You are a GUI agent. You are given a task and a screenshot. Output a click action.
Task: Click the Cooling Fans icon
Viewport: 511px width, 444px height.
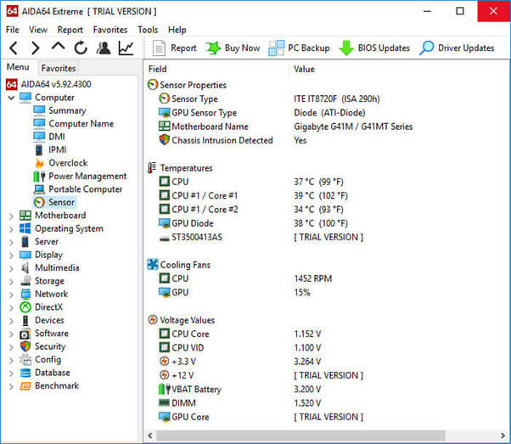153,264
